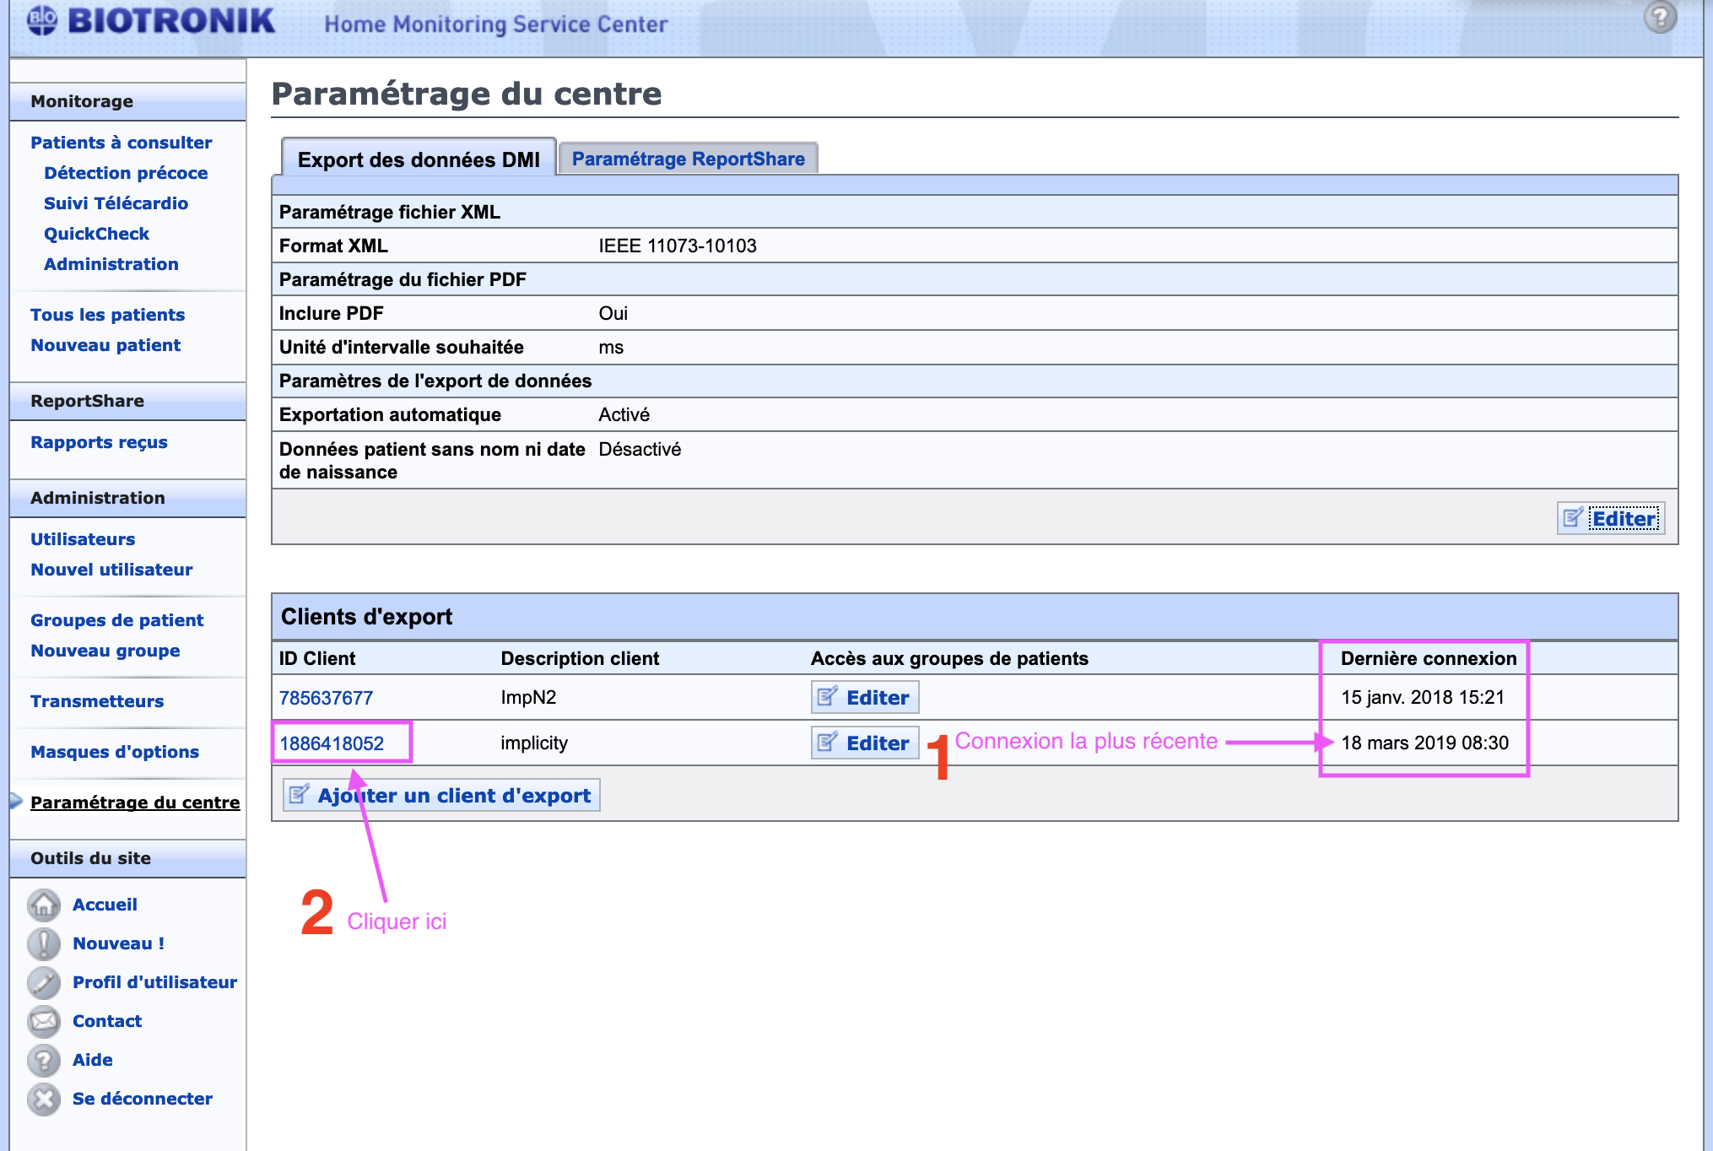Click the Aide question mark icon

(44, 1060)
